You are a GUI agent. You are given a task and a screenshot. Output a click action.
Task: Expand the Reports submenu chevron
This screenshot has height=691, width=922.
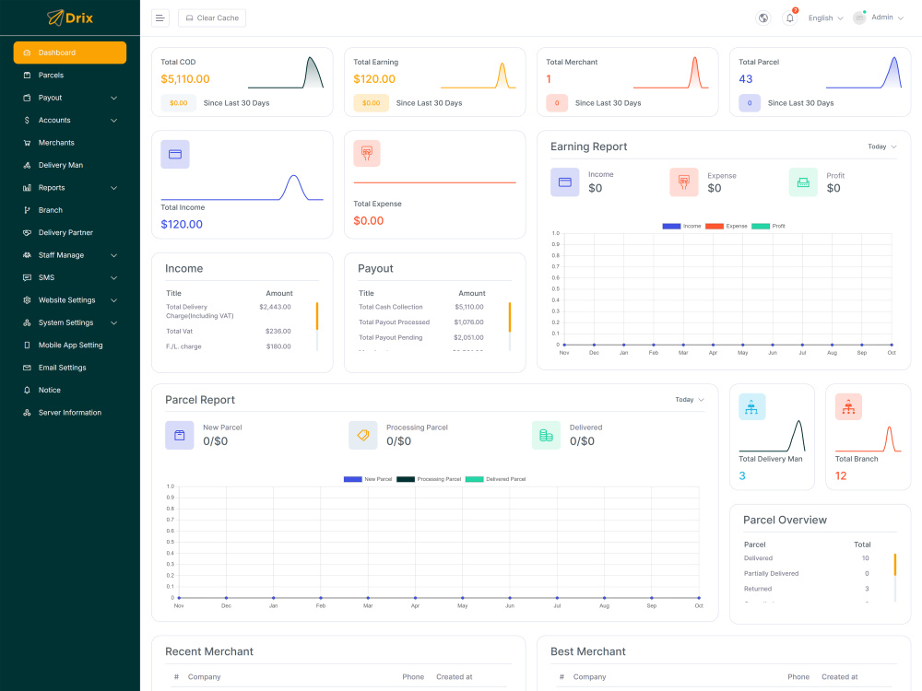[114, 188]
